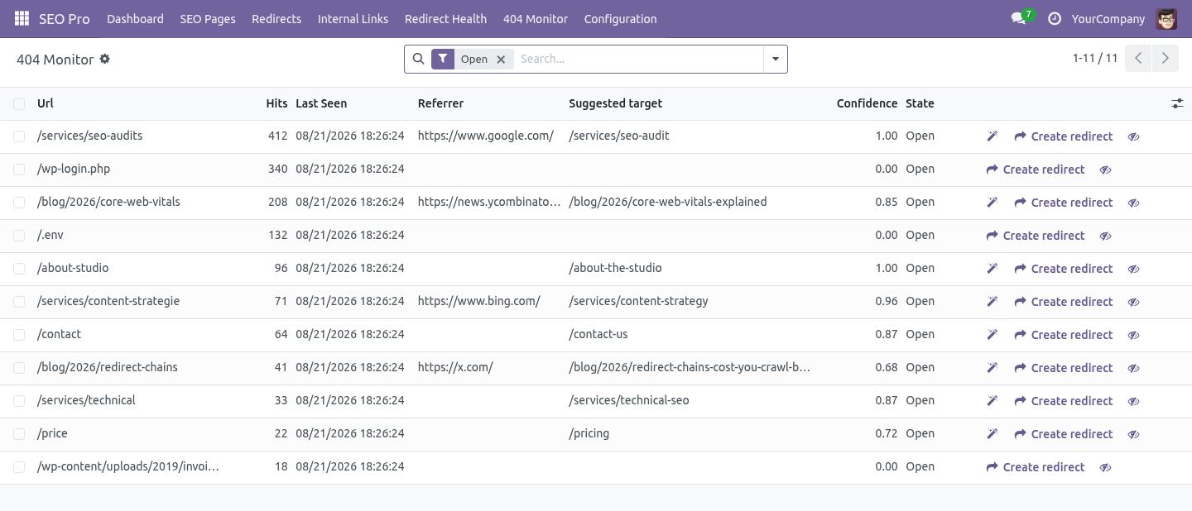The width and height of the screenshot is (1192, 511).
Task: Open the user avatar menu
Action: tap(1166, 18)
